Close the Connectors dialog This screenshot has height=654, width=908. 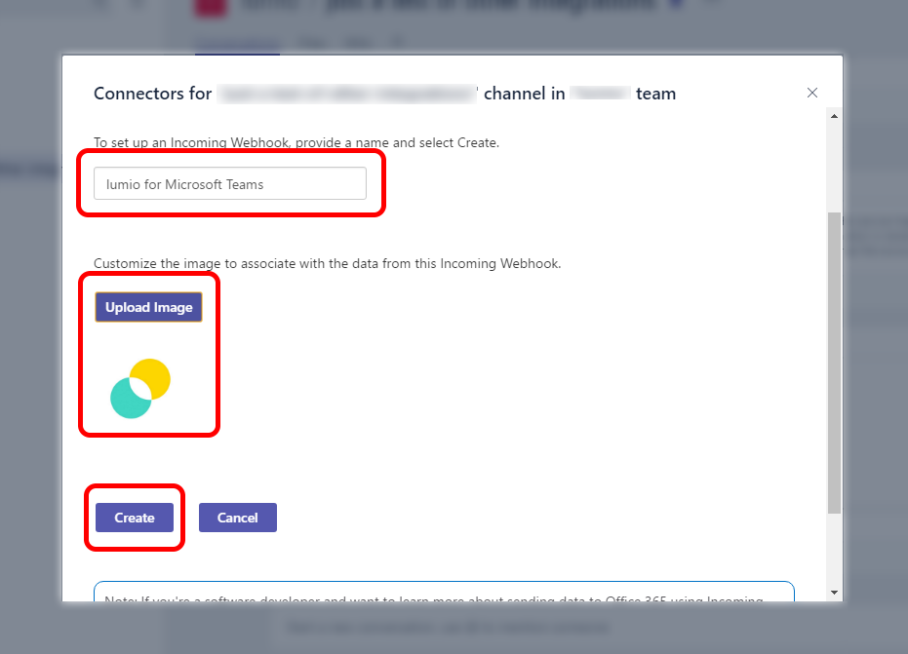(811, 94)
